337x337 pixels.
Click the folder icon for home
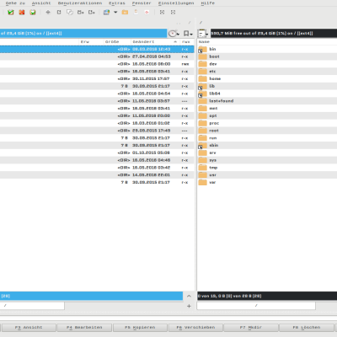pyautogui.click(x=202, y=78)
